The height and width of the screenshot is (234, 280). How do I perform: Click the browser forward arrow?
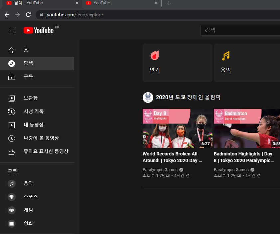[x=18, y=15]
